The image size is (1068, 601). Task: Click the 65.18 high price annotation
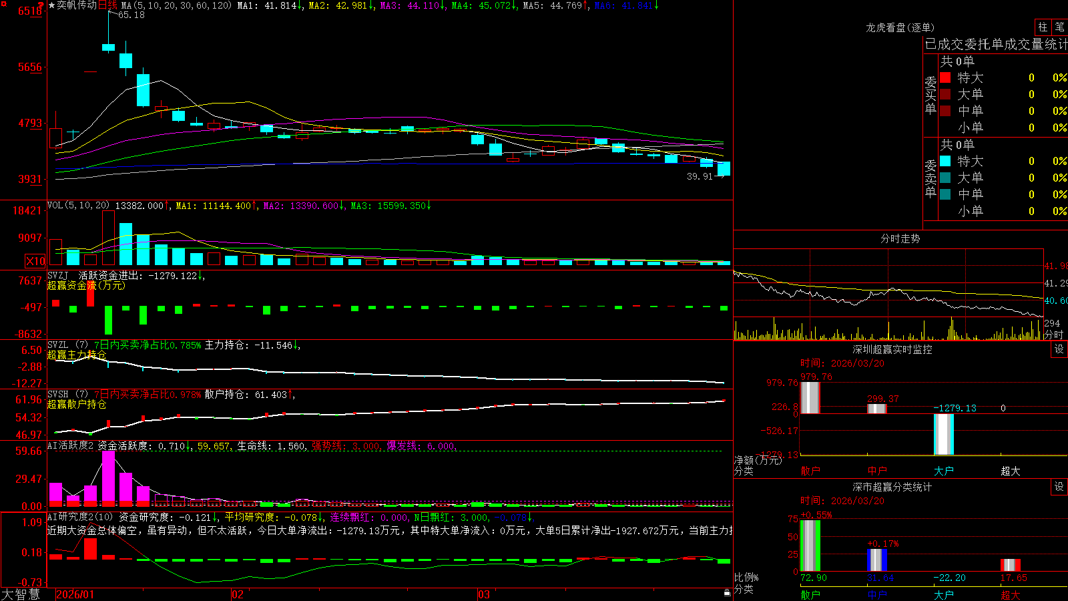coord(131,15)
